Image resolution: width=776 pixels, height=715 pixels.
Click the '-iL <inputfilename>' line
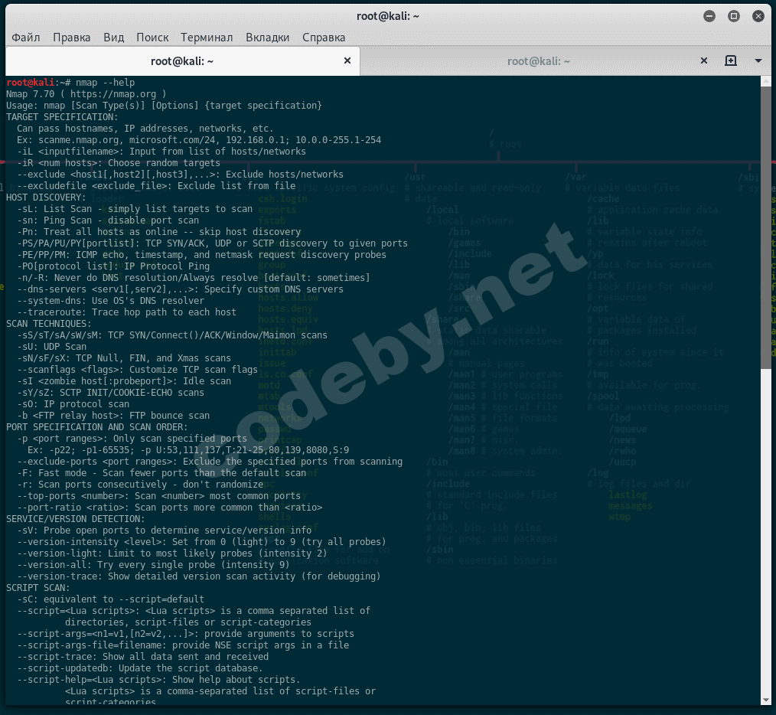point(161,152)
